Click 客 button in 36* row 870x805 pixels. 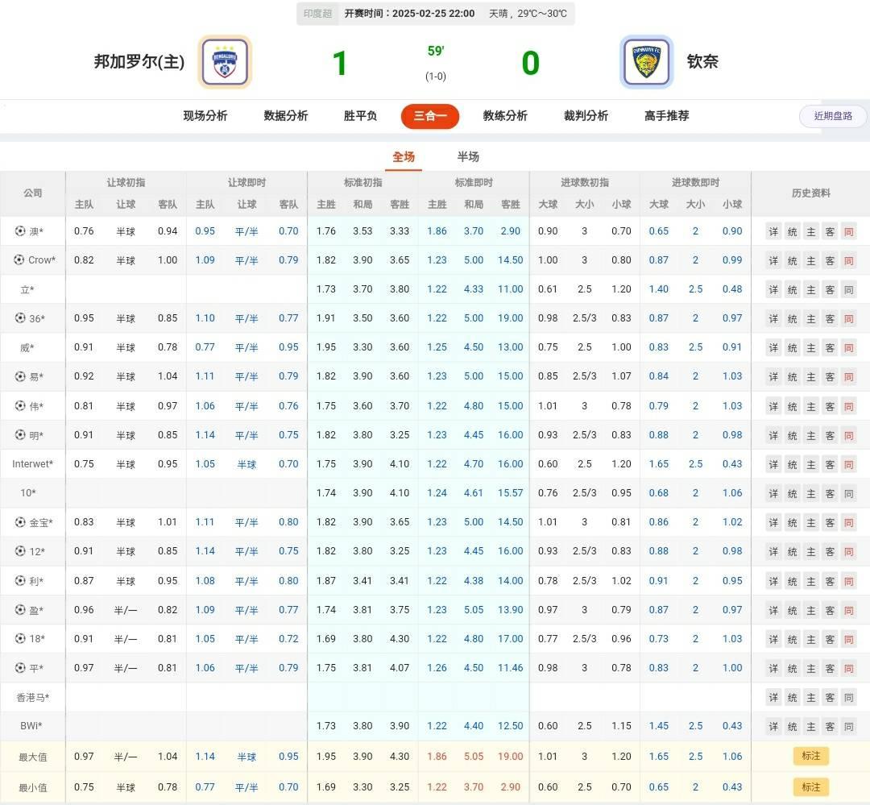(x=830, y=318)
